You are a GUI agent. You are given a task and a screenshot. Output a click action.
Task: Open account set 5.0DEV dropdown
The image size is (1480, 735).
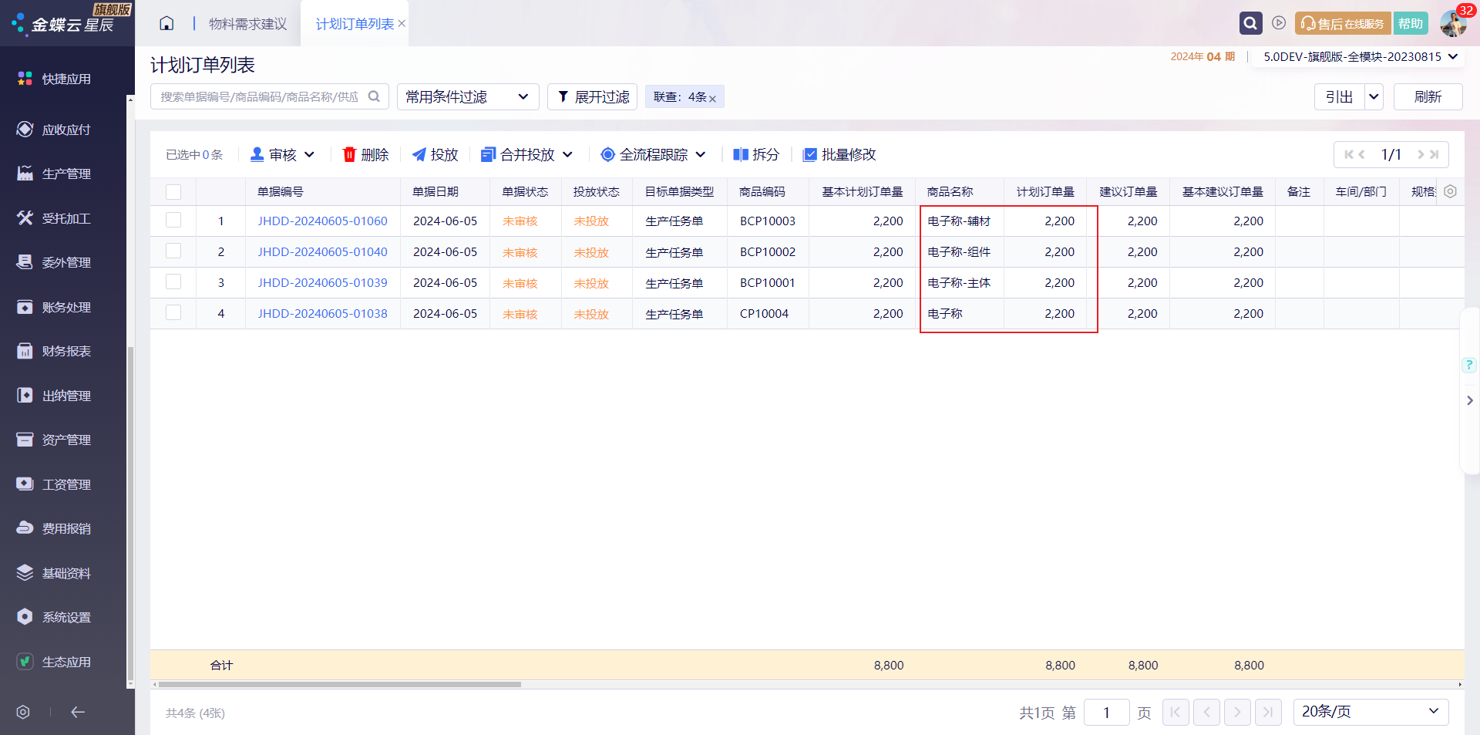[1361, 56]
